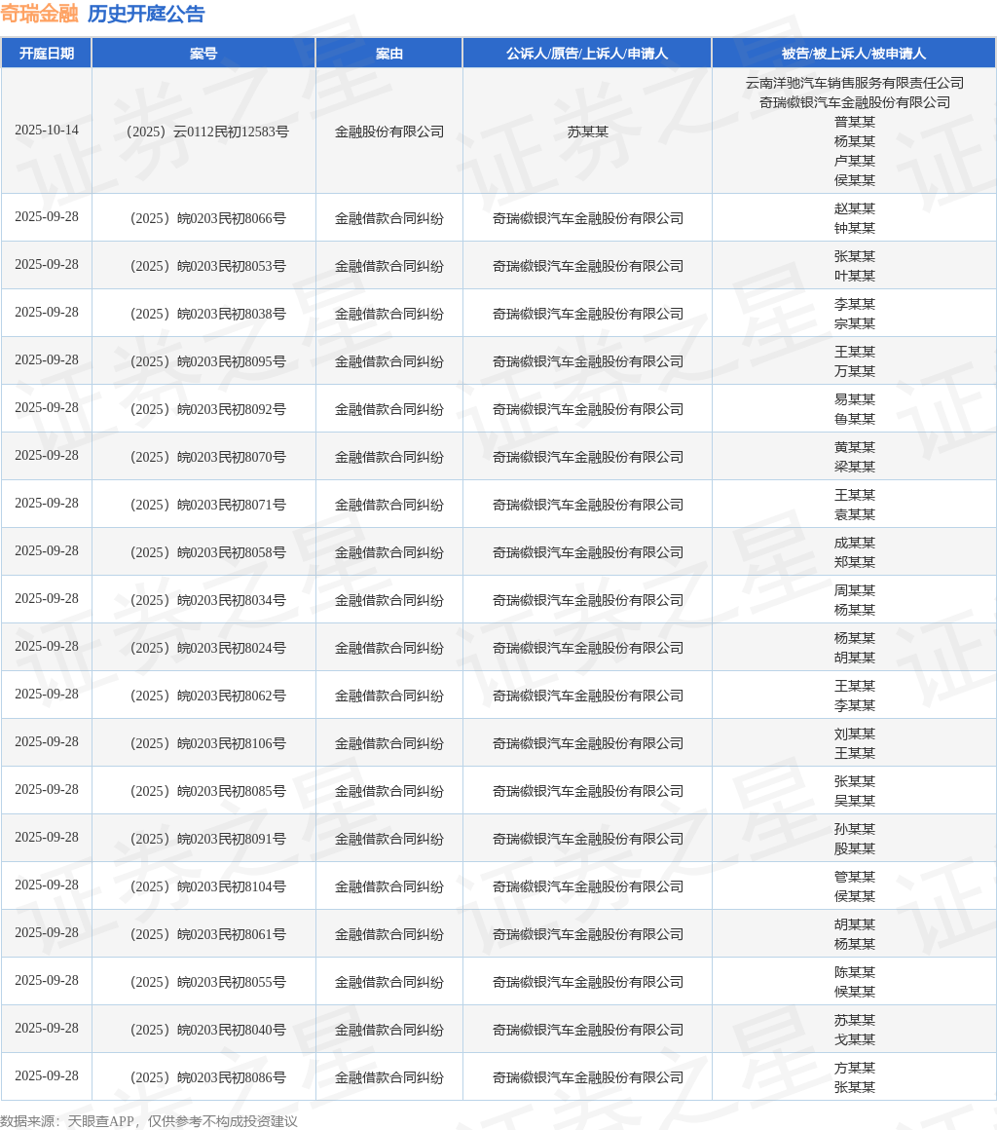Screen dimensions: 997x1130
Task: Click case number (2025)皖0203民初8086号
Action: coord(203,1077)
